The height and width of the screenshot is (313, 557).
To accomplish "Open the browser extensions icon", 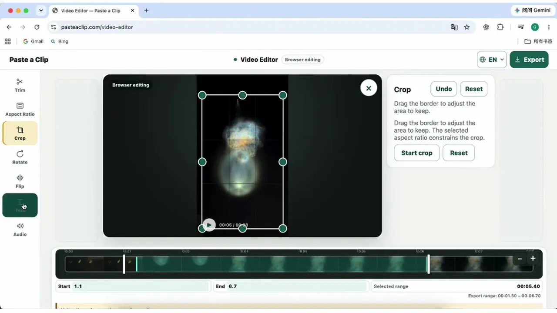I will [500, 27].
